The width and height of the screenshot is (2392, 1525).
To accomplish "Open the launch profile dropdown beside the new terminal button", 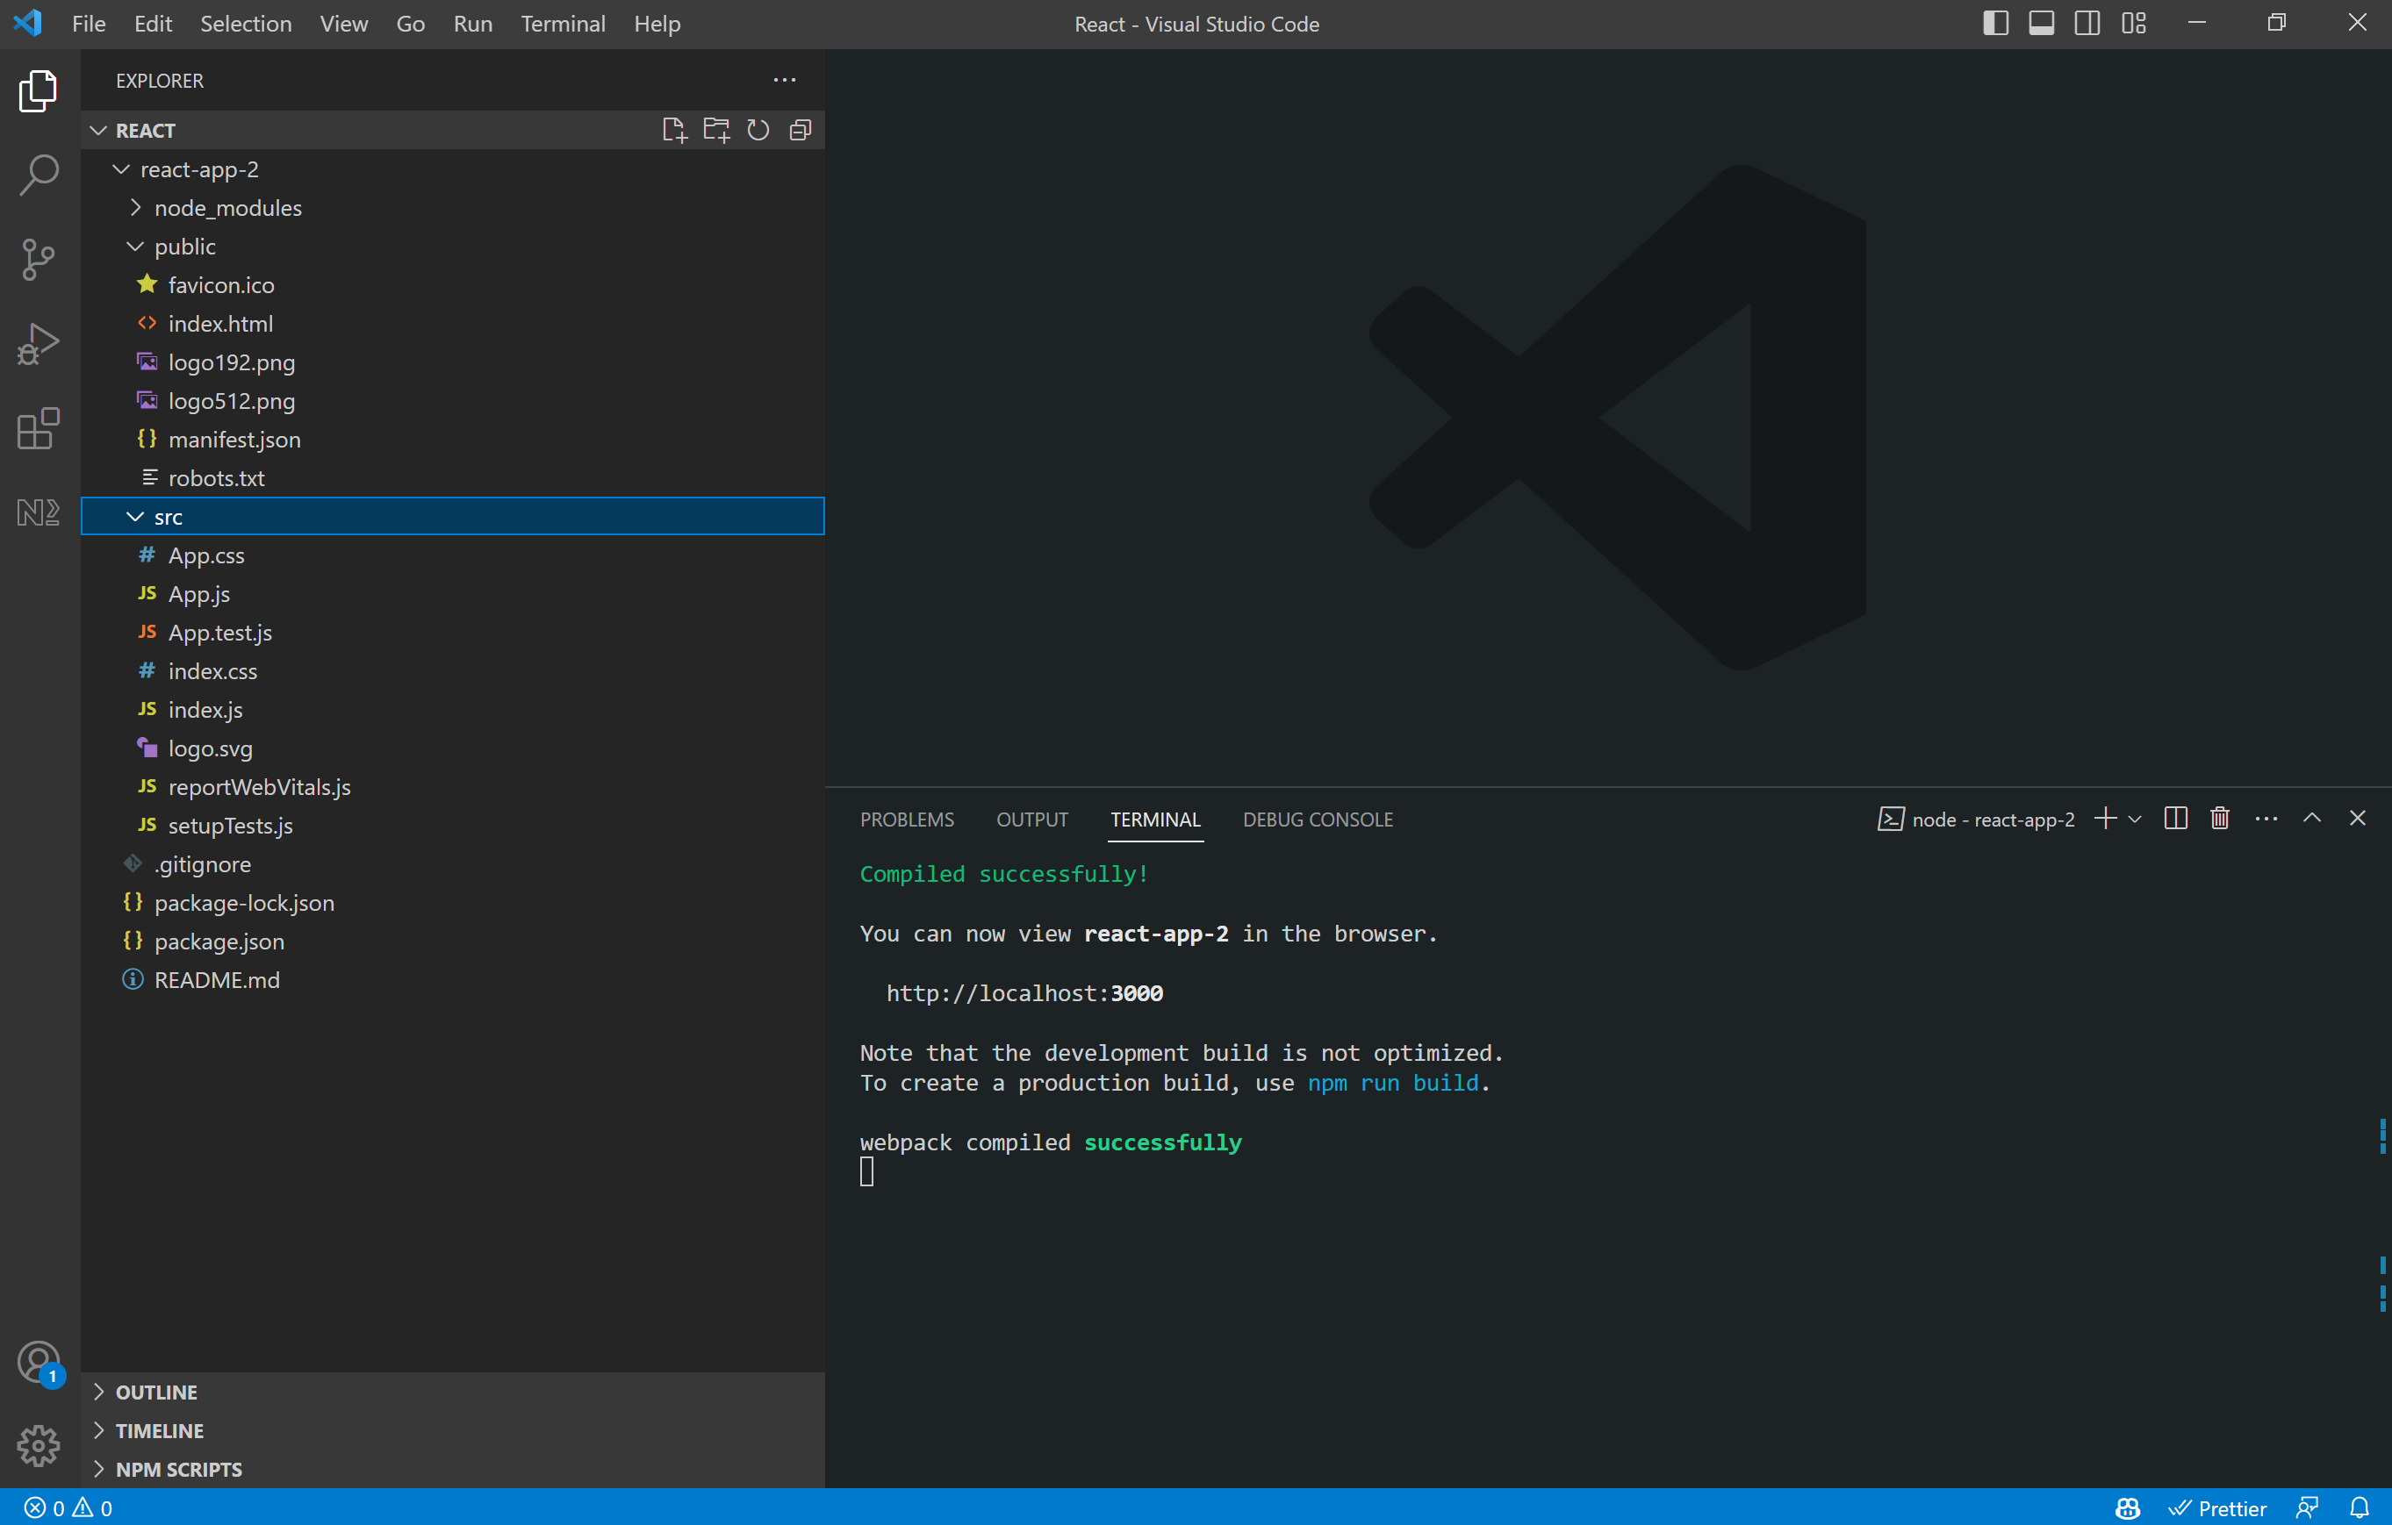I will [x=2135, y=819].
